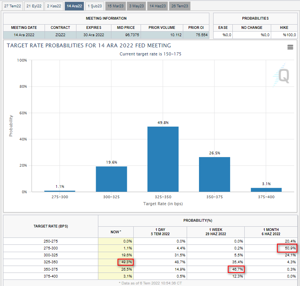Select the 3 May23 tab
The height and width of the screenshot is (286, 300).
tap(136, 6)
